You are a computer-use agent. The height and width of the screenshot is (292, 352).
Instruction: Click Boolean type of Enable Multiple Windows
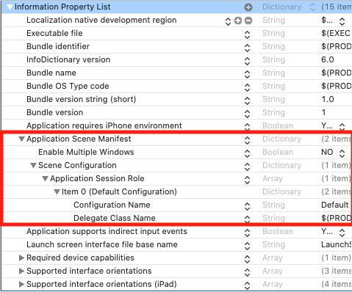[278, 152]
